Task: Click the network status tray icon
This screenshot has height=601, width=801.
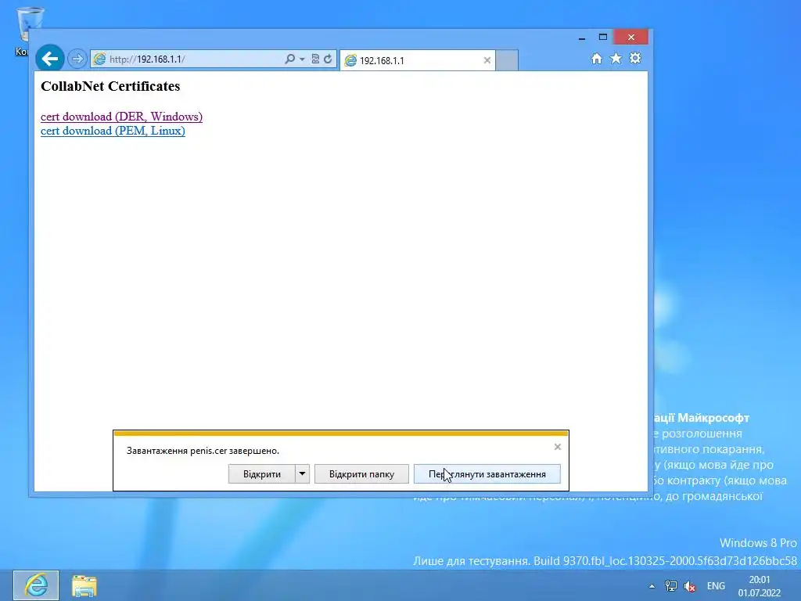Action: [x=670, y=586]
